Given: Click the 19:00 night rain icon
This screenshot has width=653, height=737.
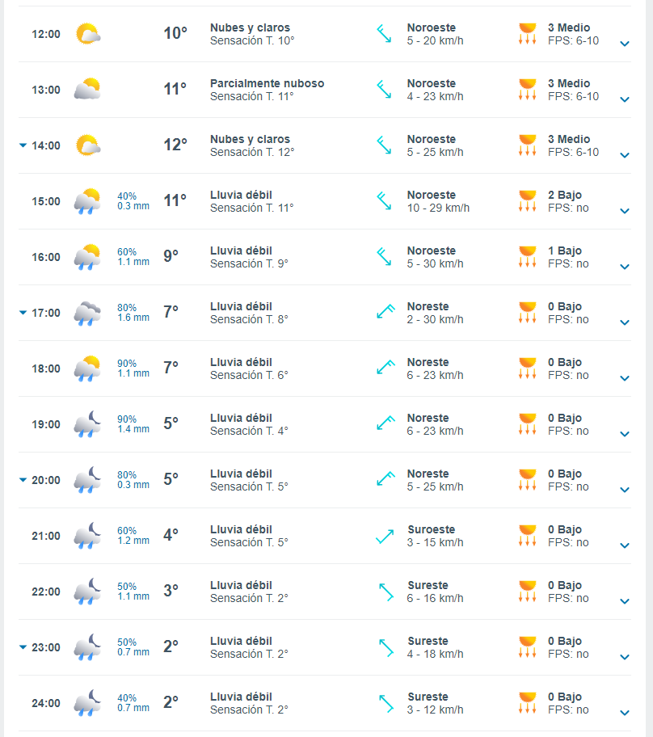Looking at the screenshot, I should [87, 424].
